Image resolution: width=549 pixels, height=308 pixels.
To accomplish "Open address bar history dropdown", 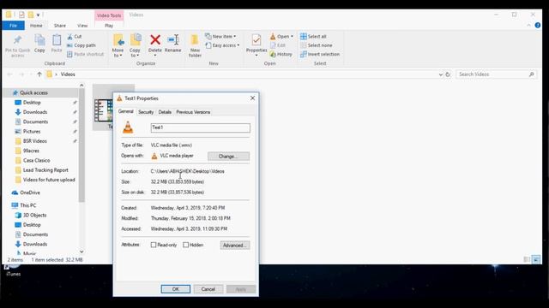I will [440, 74].
